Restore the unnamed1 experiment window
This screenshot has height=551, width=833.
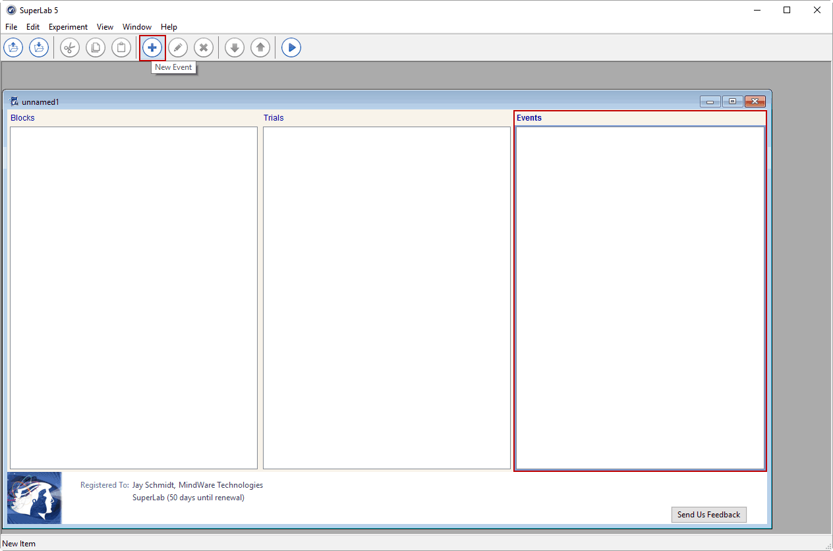point(732,101)
